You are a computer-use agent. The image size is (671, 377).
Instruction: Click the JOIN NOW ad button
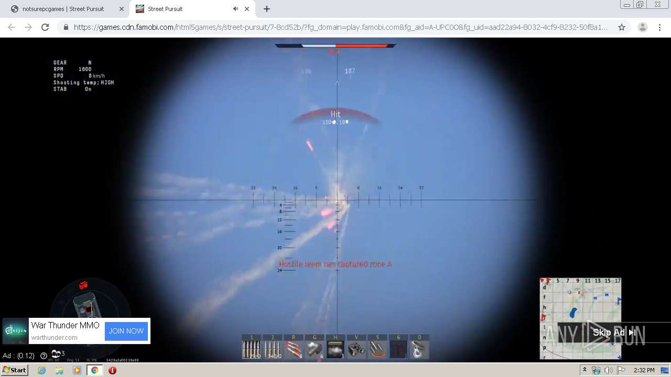click(x=126, y=331)
